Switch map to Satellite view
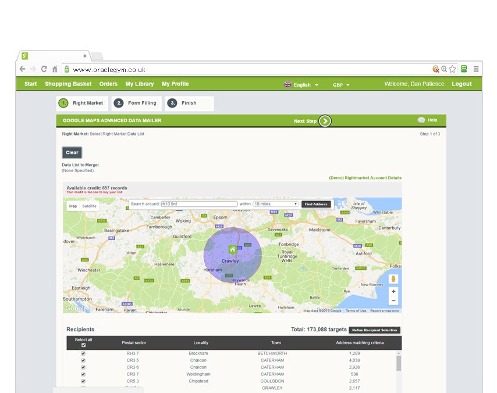This screenshot has width=497, height=393. [x=89, y=206]
